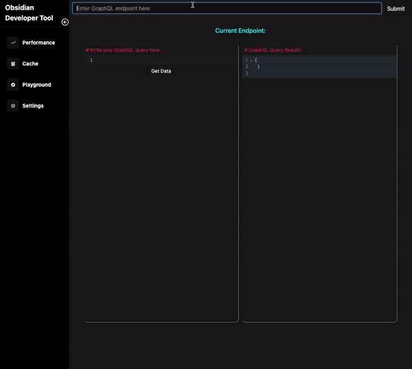Select Playground in the sidebar

(36, 85)
